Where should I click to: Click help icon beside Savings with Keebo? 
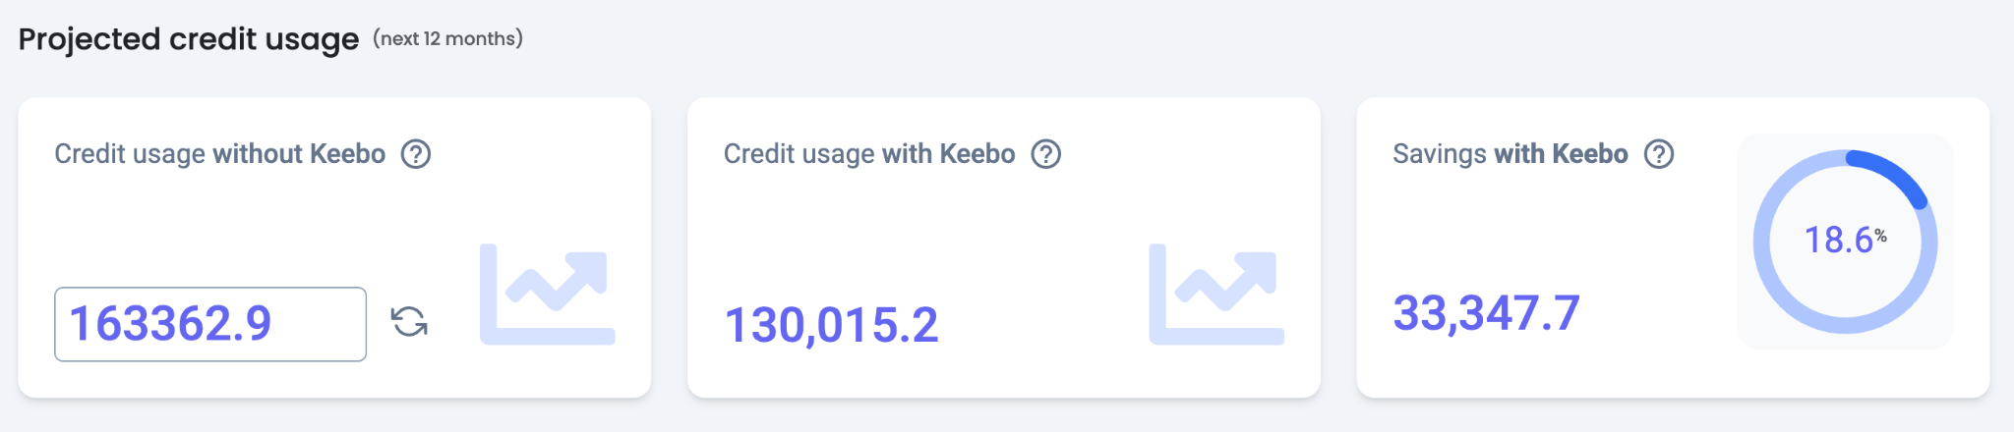(1659, 154)
